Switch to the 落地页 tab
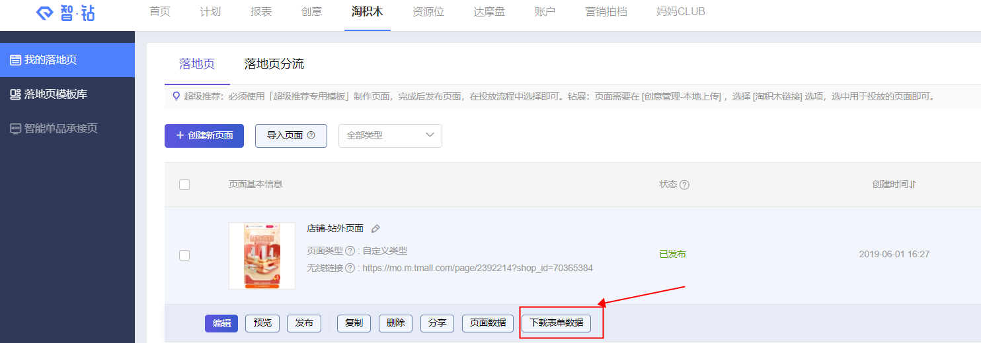This screenshot has width=981, height=343. pos(197,64)
